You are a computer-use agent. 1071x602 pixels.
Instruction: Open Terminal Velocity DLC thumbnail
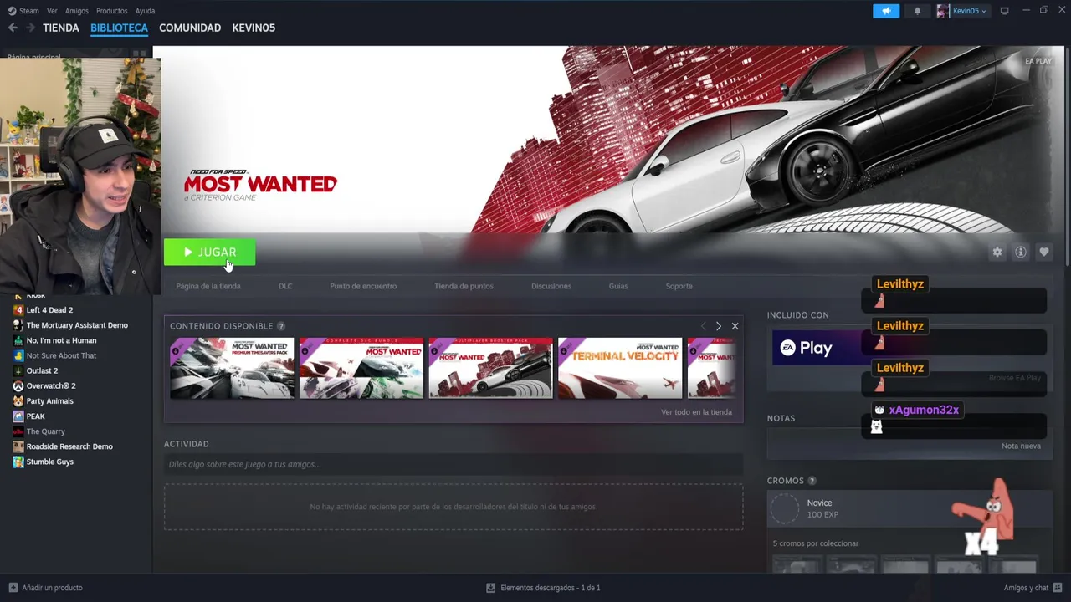click(x=620, y=368)
